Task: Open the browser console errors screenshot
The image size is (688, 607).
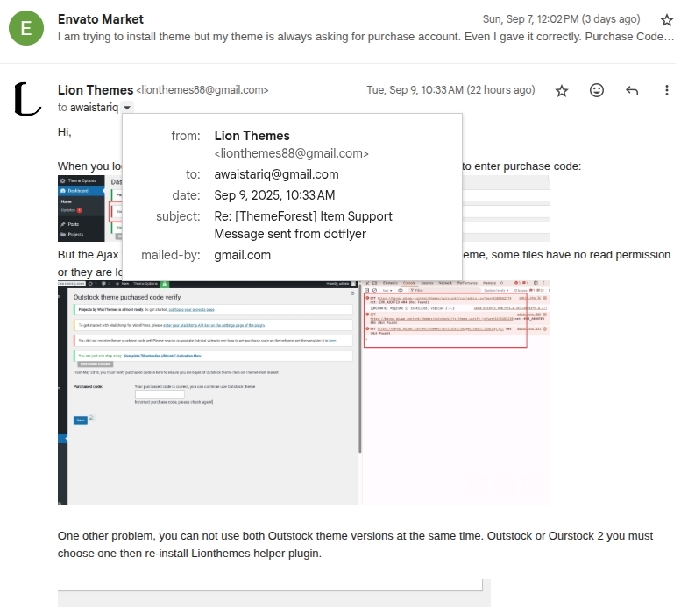Action: click(x=456, y=392)
